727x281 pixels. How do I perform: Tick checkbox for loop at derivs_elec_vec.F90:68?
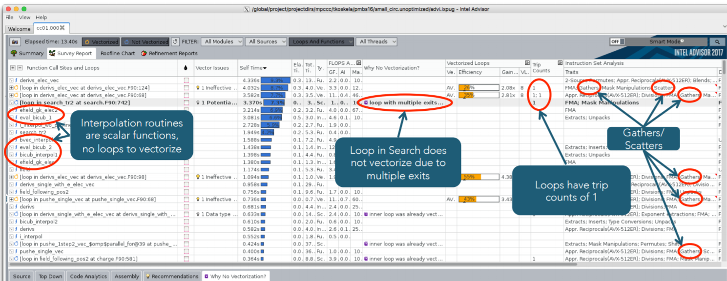point(186,95)
